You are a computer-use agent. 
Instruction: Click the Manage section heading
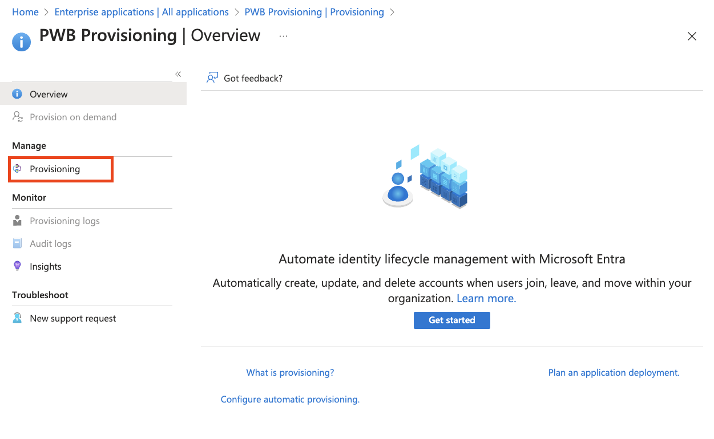click(x=29, y=145)
